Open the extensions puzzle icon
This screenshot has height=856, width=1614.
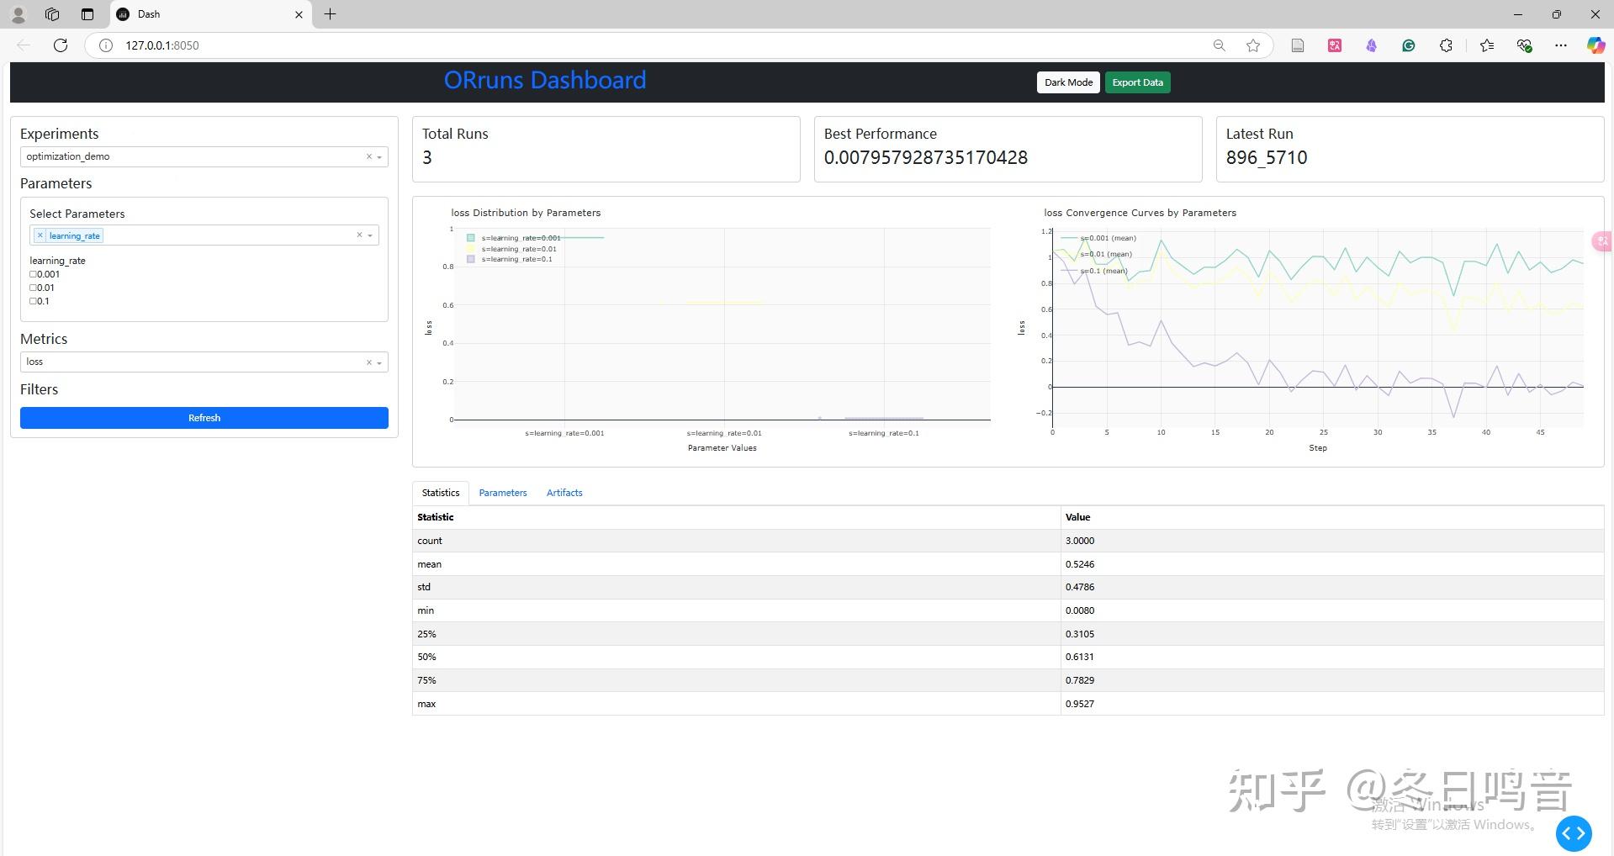coord(1446,45)
